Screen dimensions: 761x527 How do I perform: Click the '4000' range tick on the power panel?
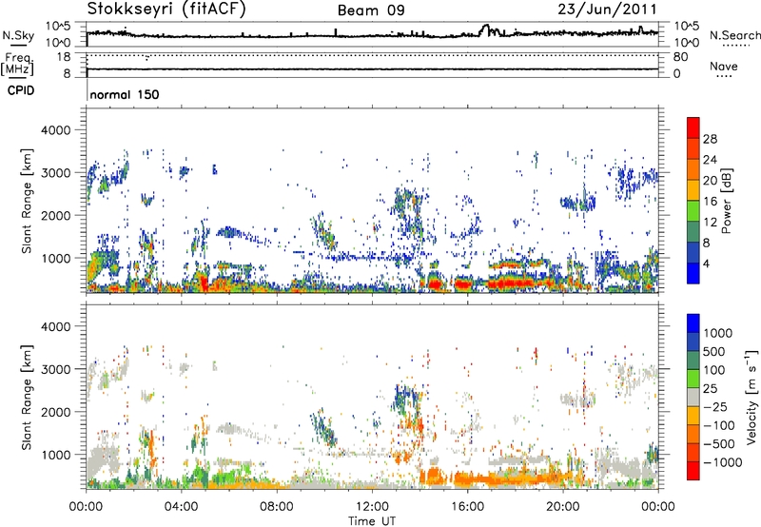(55, 130)
